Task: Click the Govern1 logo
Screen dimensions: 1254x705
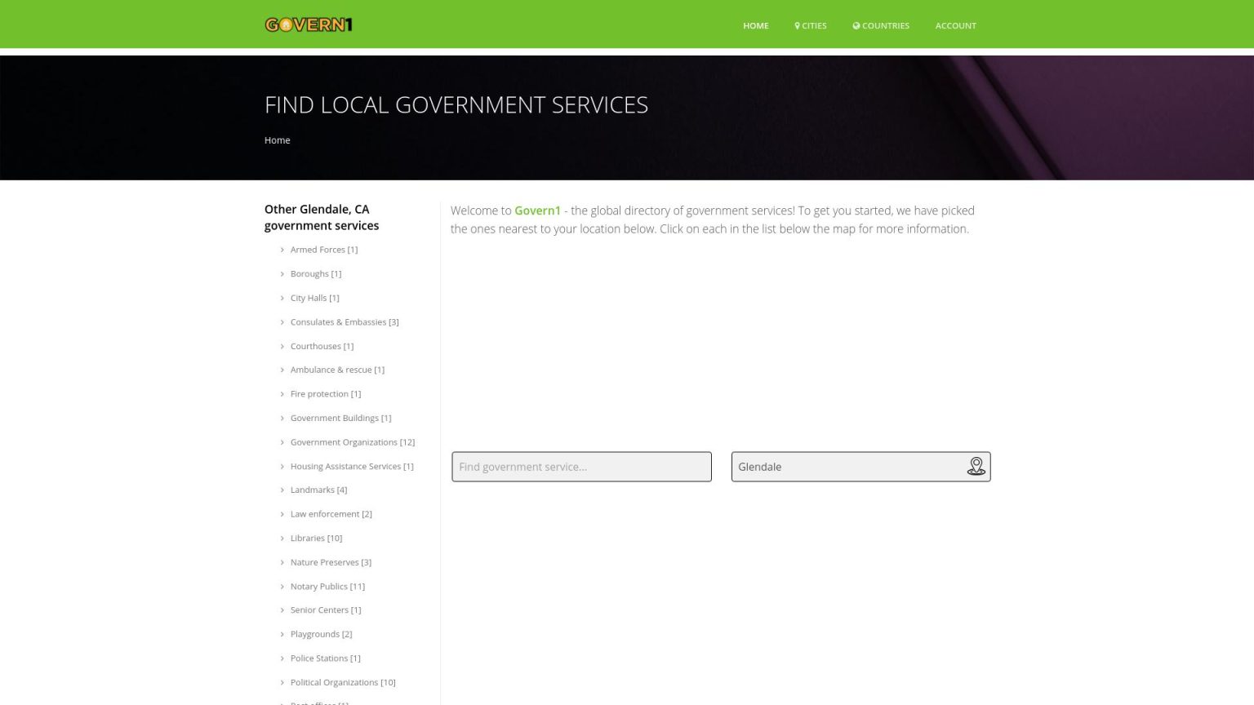Action: coord(309,24)
